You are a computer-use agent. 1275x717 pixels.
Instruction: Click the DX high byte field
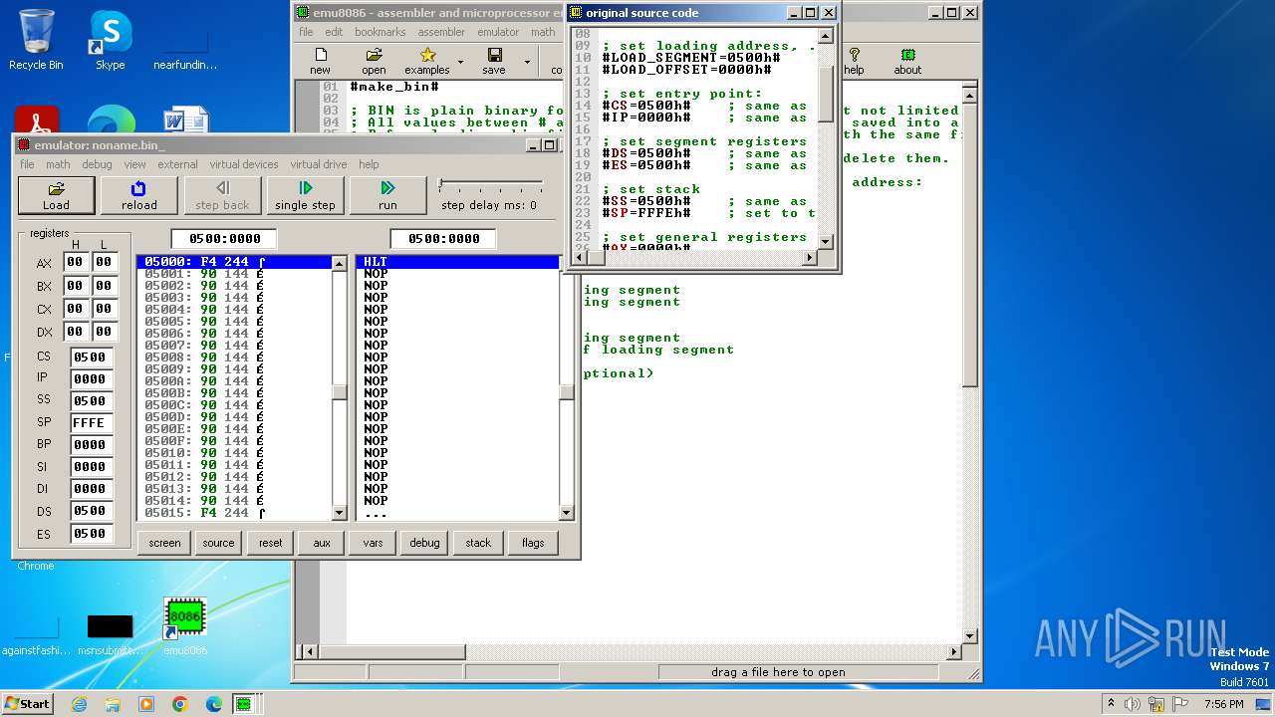(75, 332)
